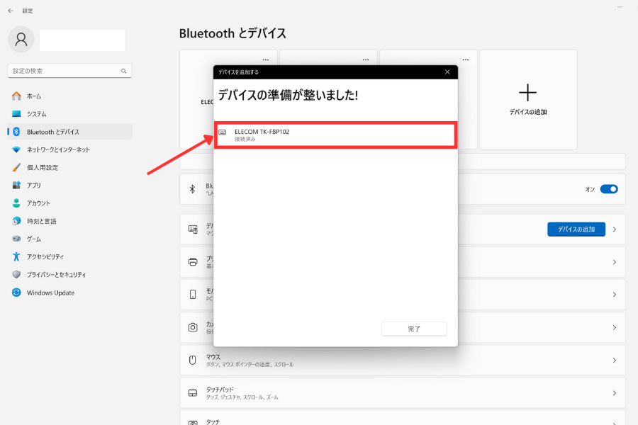Click the camera icon
This screenshot has width=638, height=425.
(x=193, y=327)
